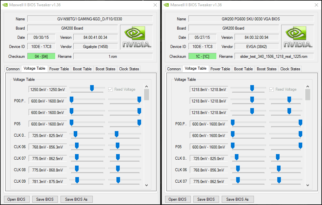
Task: Click CLK 06 value in right window
Action: point(209,170)
